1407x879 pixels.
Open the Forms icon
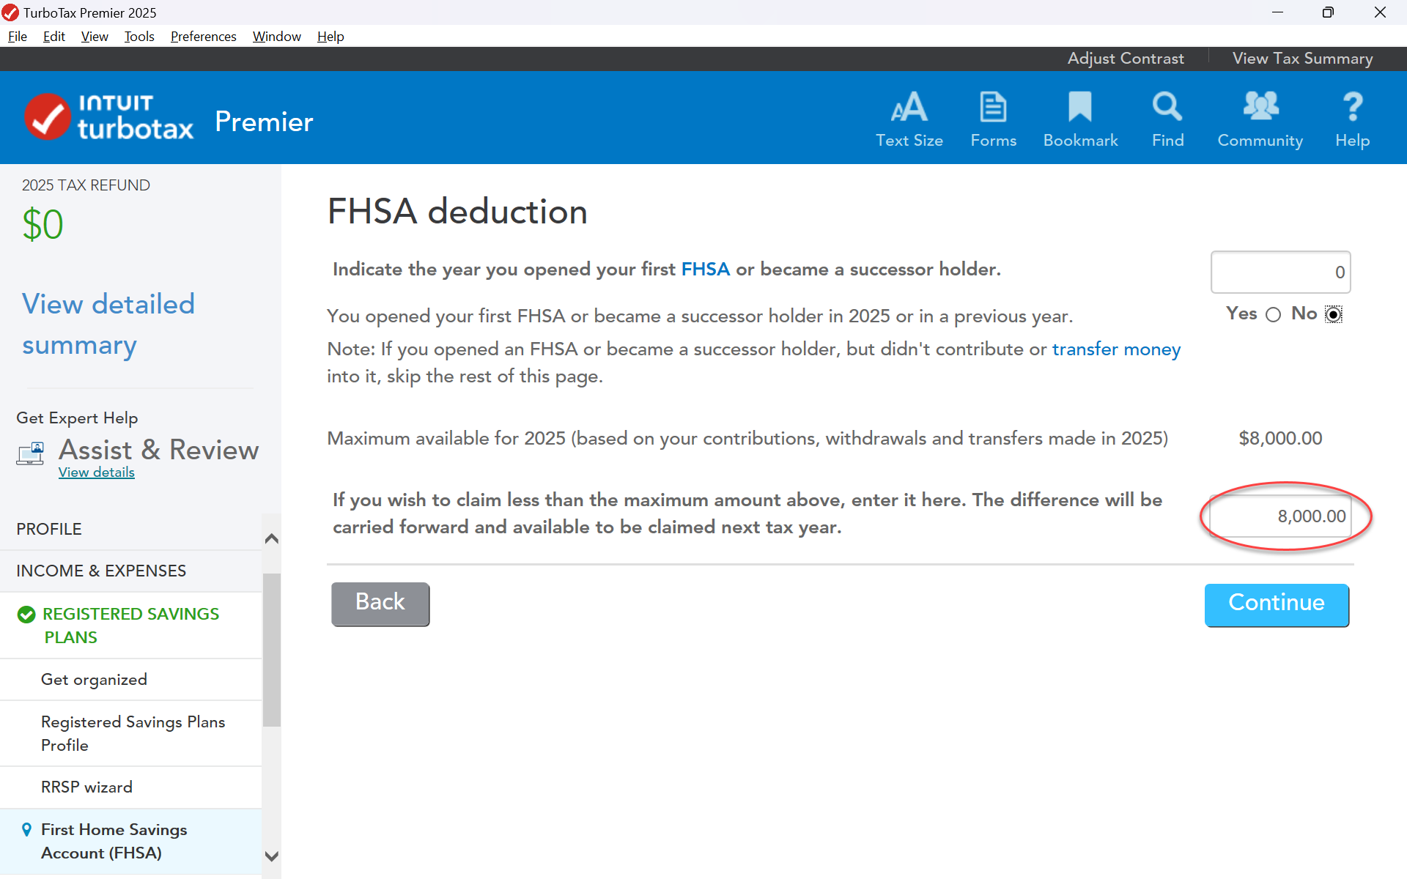point(993,108)
